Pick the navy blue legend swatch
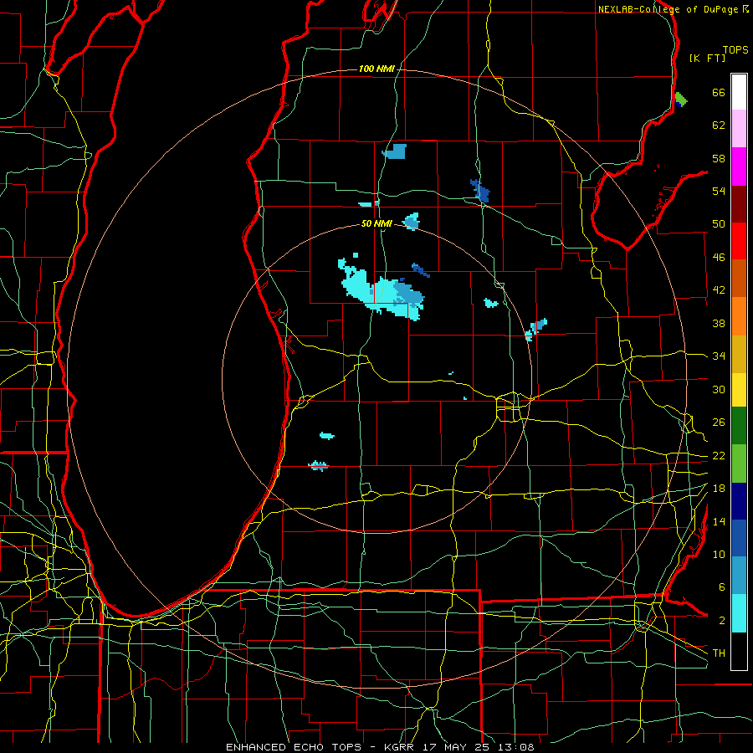 [x=739, y=501]
